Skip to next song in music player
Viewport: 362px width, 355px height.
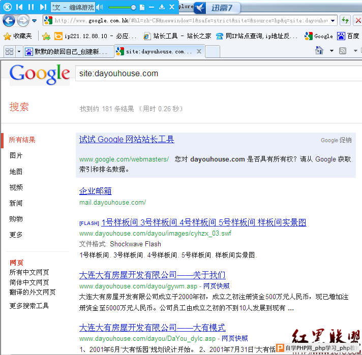[x=43, y=7]
